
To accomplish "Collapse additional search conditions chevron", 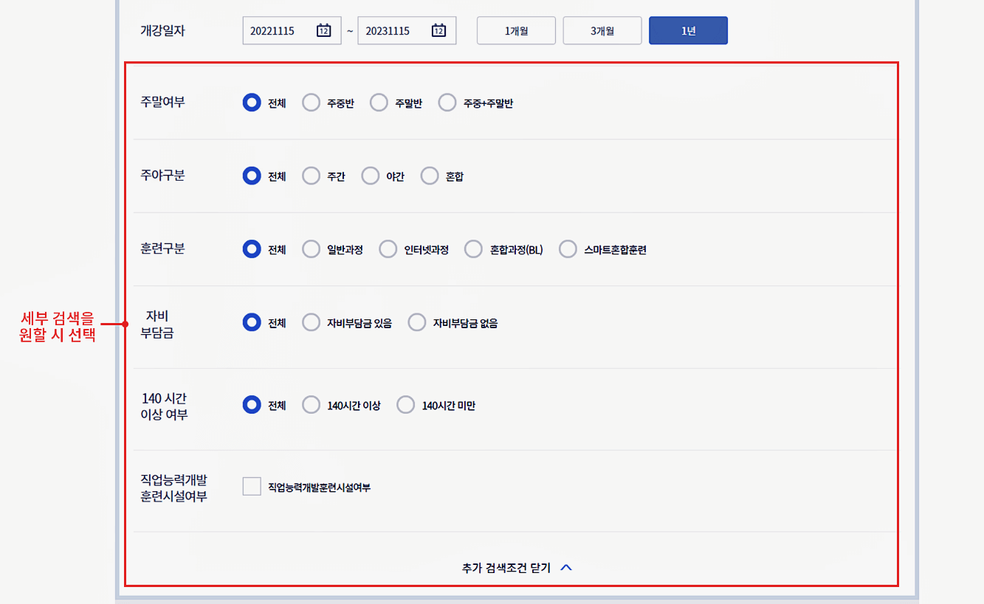I will pyautogui.click(x=566, y=568).
